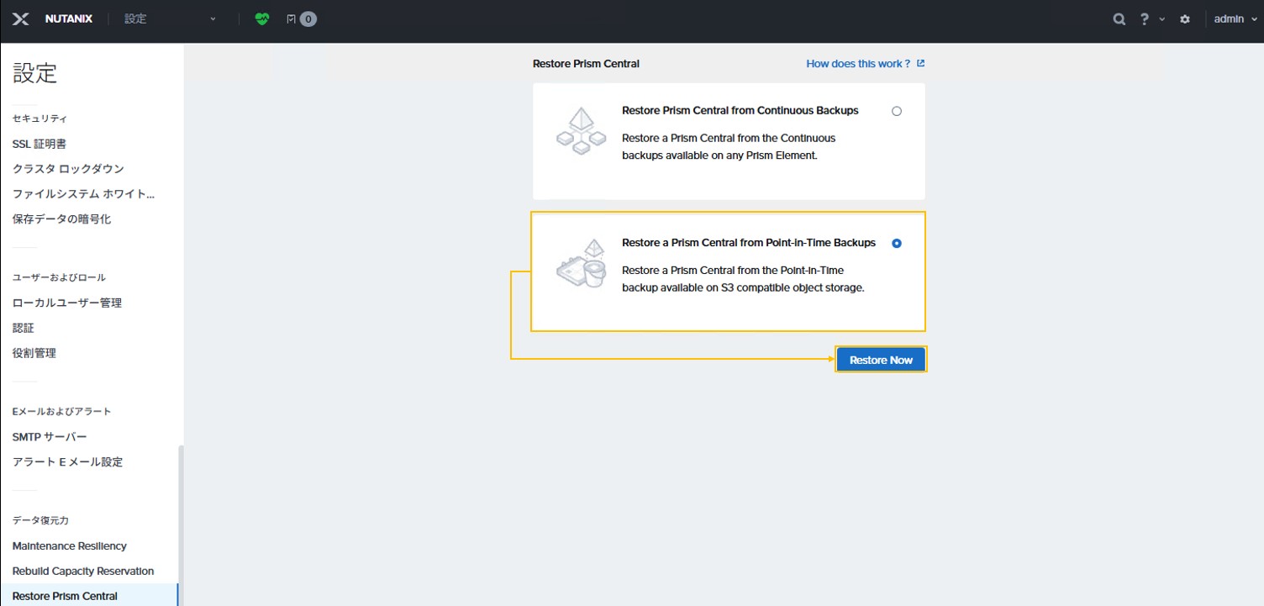Open SMTP サーバー settings
This screenshot has width=1264, height=606.
50,436
